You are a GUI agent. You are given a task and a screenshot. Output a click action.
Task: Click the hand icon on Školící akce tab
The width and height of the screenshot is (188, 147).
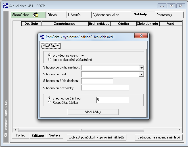[35, 15]
